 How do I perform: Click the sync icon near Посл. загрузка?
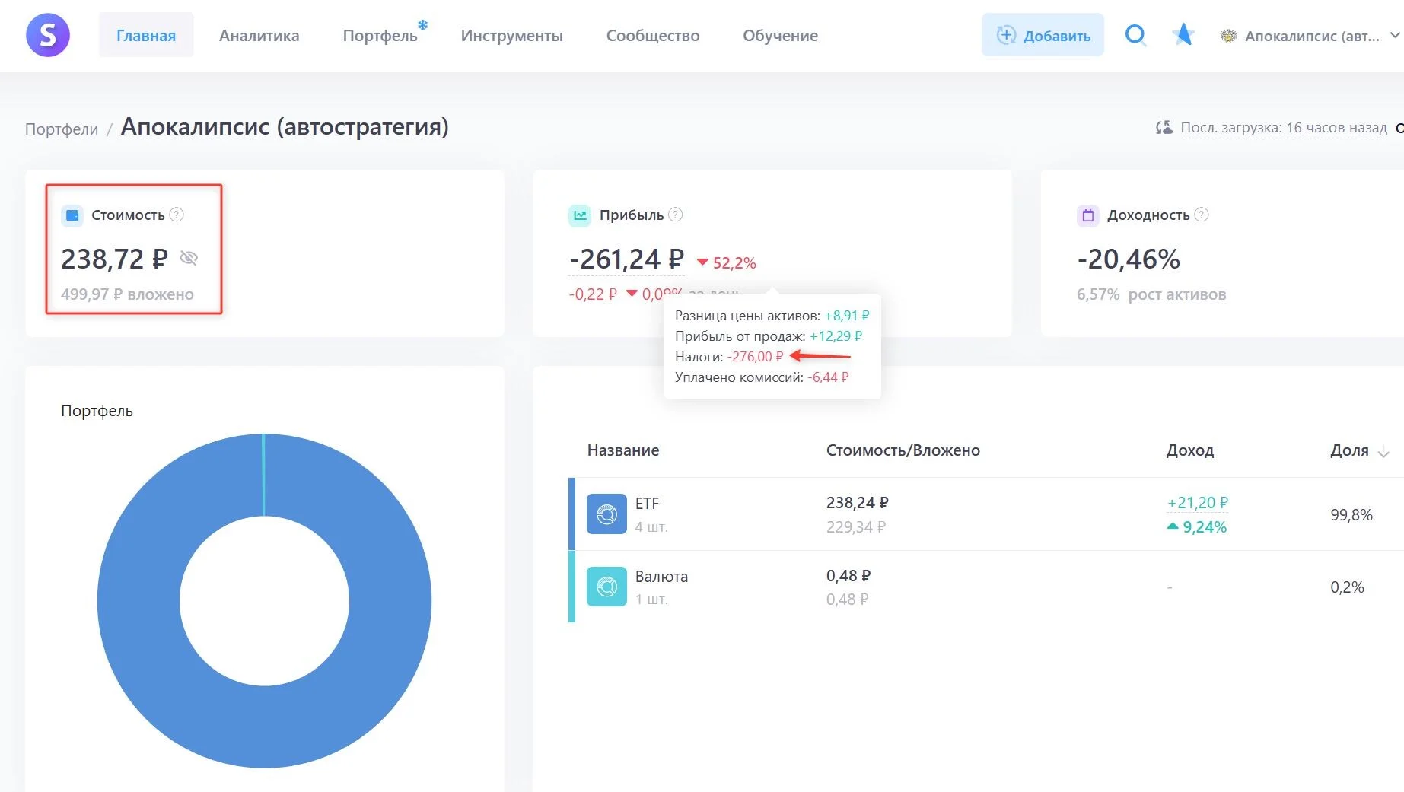coord(1164,128)
